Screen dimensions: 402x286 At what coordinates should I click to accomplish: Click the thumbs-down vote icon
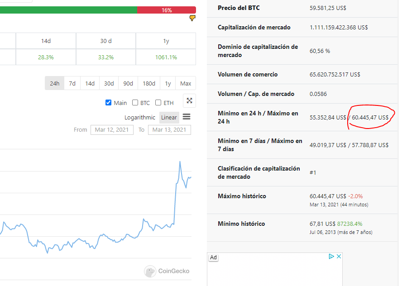click(192, 18)
